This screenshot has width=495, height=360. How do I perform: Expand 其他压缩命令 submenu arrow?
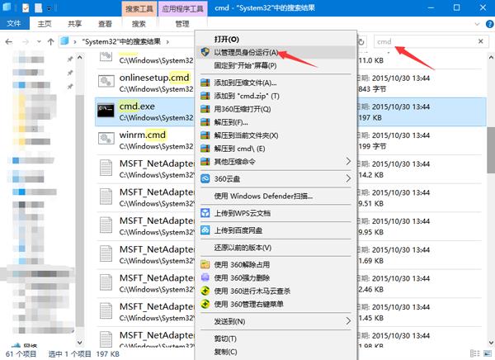click(348, 162)
